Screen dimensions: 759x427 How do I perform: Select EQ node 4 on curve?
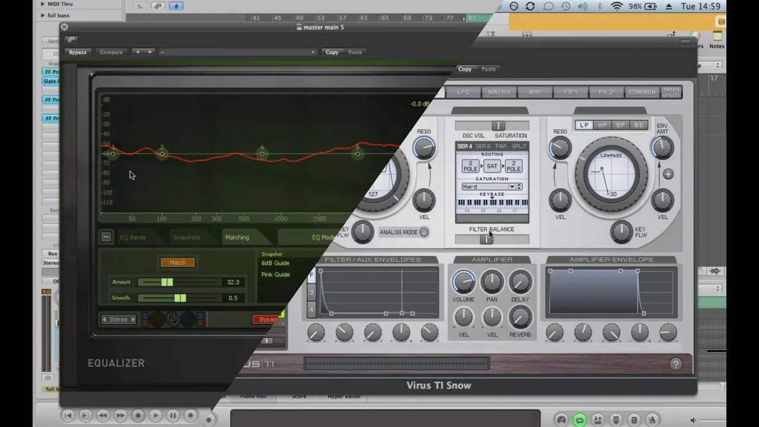[x=262, y=154]
